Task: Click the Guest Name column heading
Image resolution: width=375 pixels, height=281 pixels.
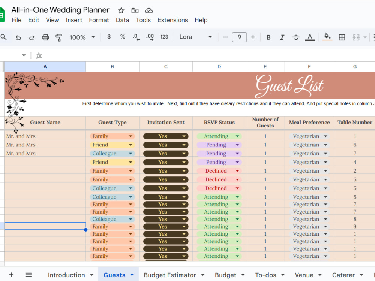Action: coord(45,123)
